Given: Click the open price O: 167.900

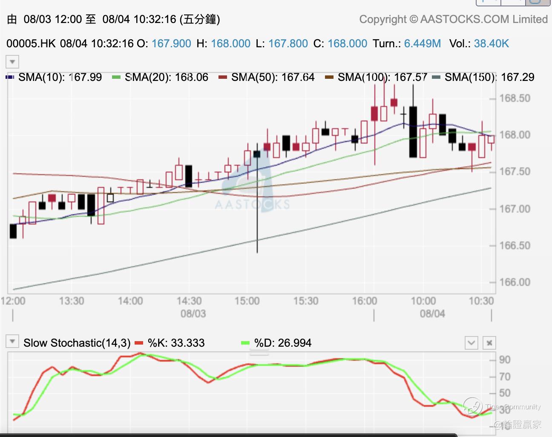Looking at the screenshot, I should (x=164, y=43).
